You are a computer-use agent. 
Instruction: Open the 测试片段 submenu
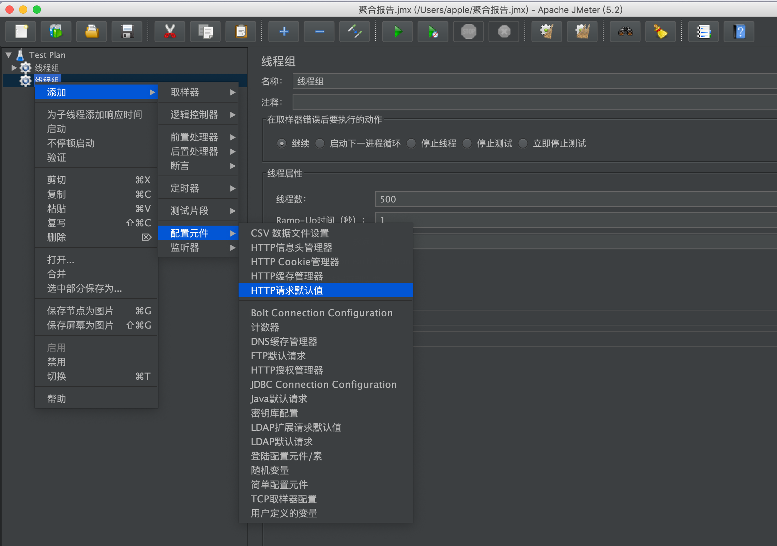pyautogui.click(x=198, y=211)
